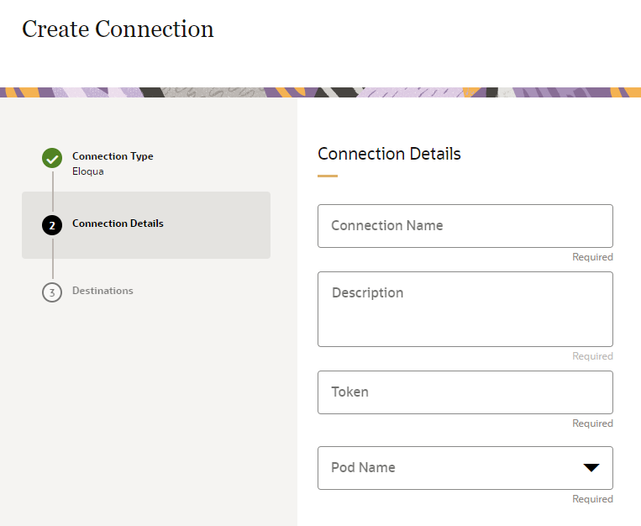This screenshot has height=526, width=641.
Task: Click Required hint below Pod Name
Action: click(x=592, y=499)
